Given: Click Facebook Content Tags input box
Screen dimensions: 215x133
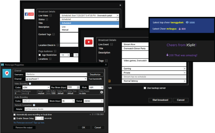Looking at the screenshot, I should click(x=69, y=38).
